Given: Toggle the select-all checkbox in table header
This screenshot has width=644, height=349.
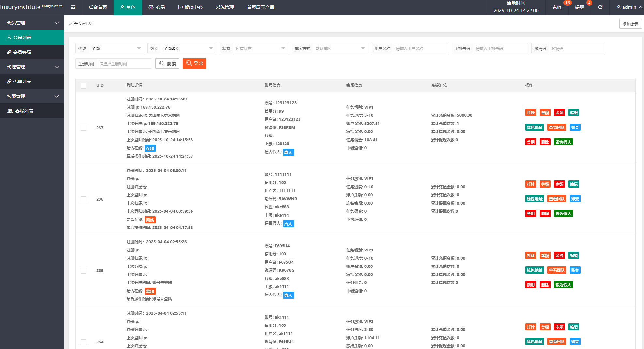Looking at the screenshot, I should (84, 85).
